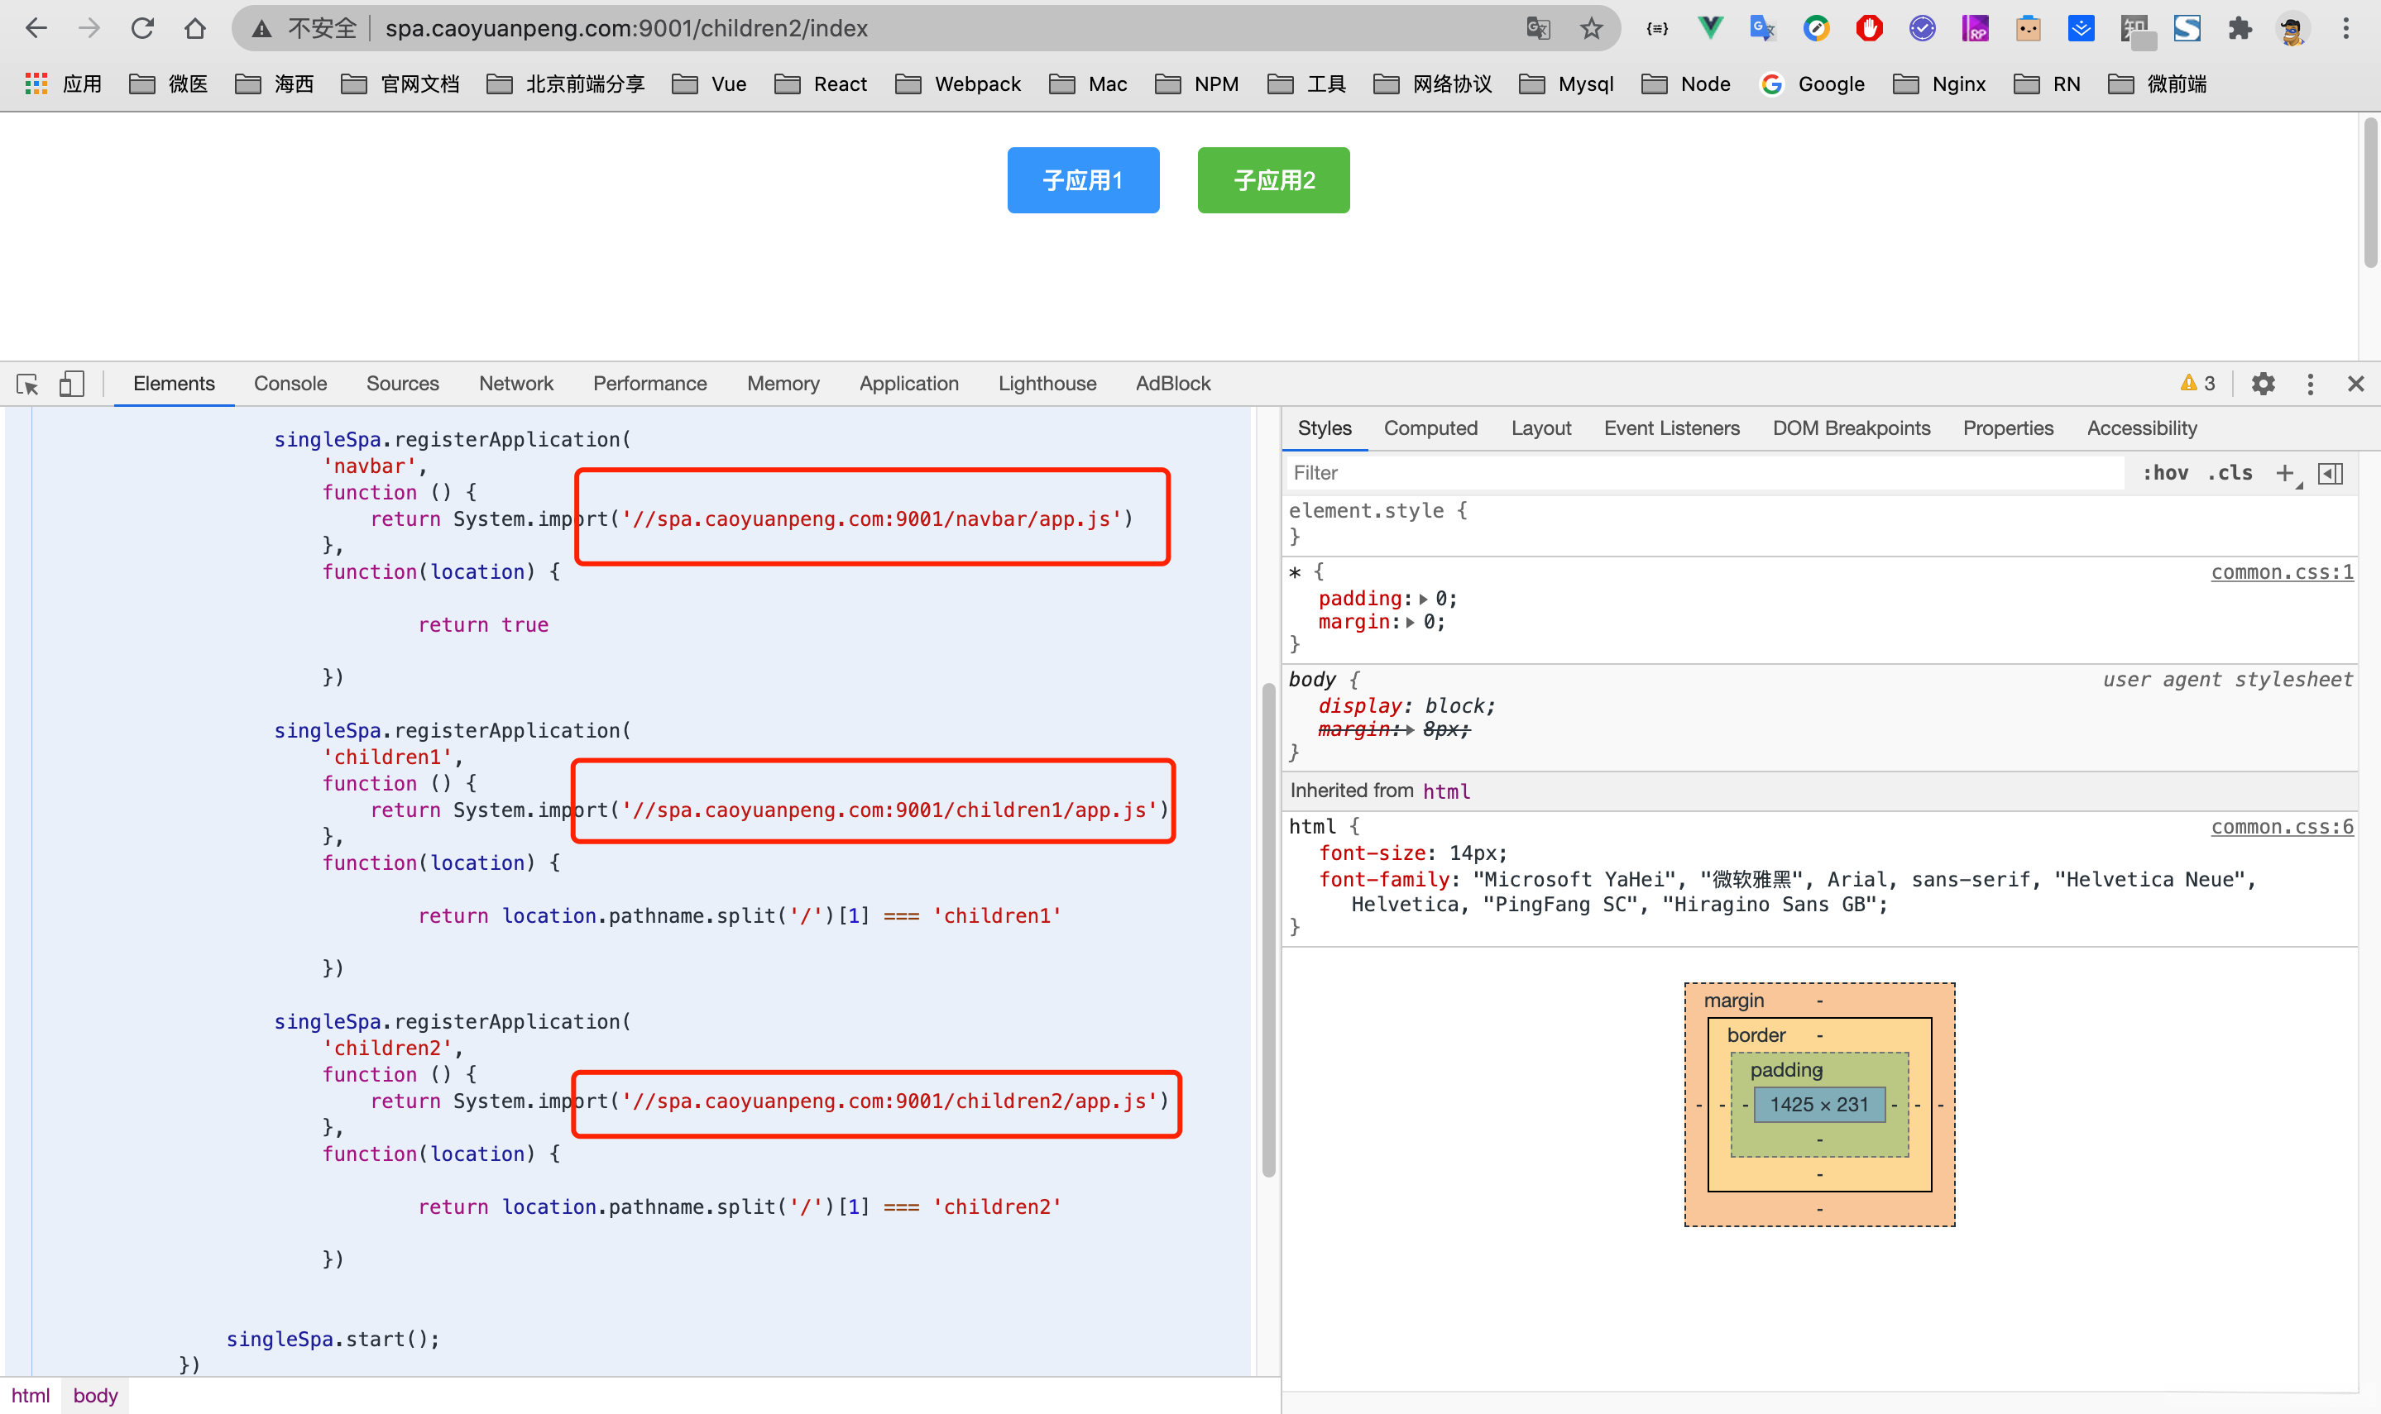Click the blue 子应用1 button
Image resolution: width=2381 pixels, height=1414 pixels.
(x=1083, y=180)
